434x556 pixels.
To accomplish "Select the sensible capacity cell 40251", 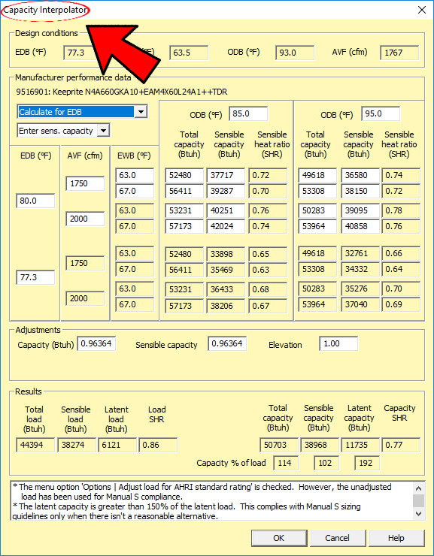I will 226,210.
